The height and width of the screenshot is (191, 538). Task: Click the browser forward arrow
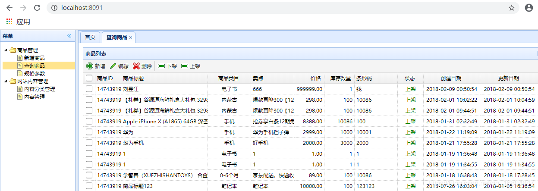23,8
